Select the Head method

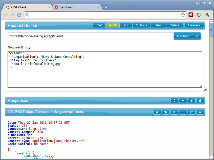158,25
